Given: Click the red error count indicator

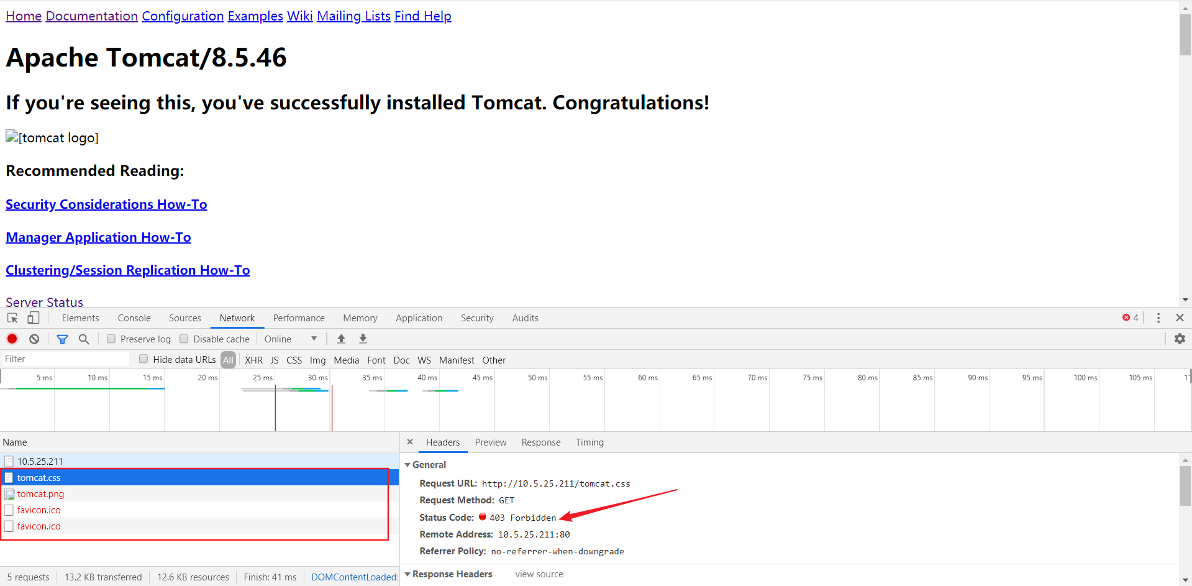Looking at the screenshot, I should point(1131,318).
